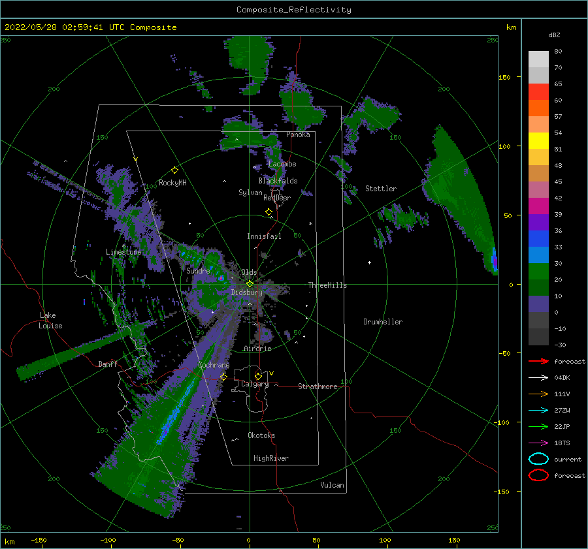Screen dimensions: 588x549
Task: Select the light blue 33 dBZ swatch
Action: pyautogui.click(x=538, y=255)
